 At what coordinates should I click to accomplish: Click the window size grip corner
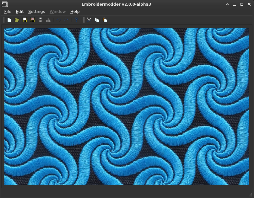tap(251, 195)
